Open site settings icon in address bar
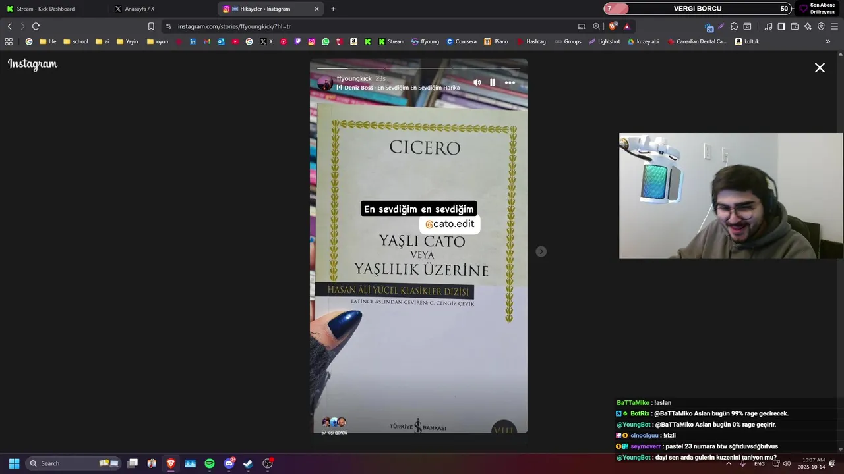844x474 pixels. point(168,26)
